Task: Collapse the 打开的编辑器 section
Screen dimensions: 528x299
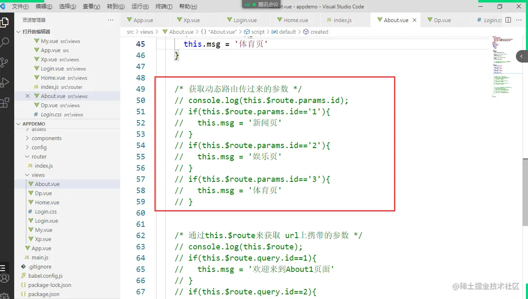Action: pos(67,32)
